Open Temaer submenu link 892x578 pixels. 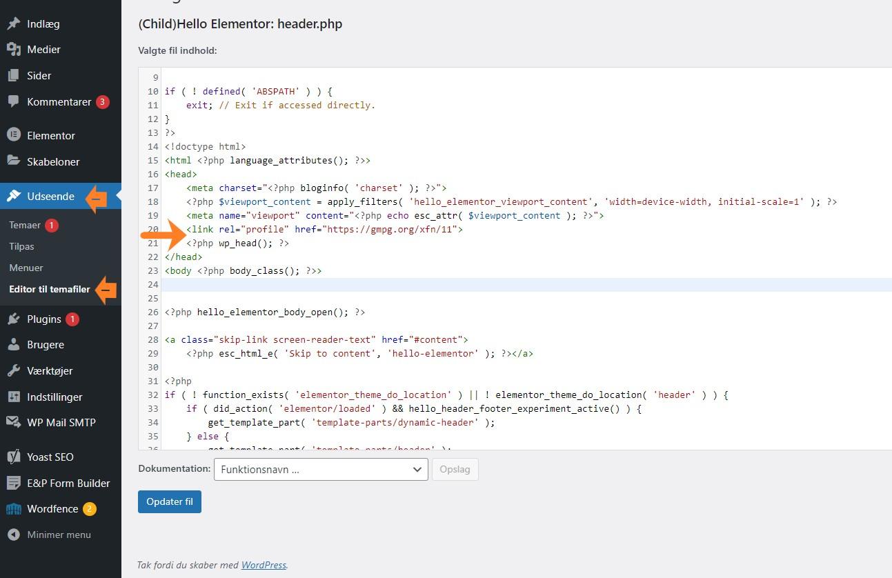click(25, 225)
